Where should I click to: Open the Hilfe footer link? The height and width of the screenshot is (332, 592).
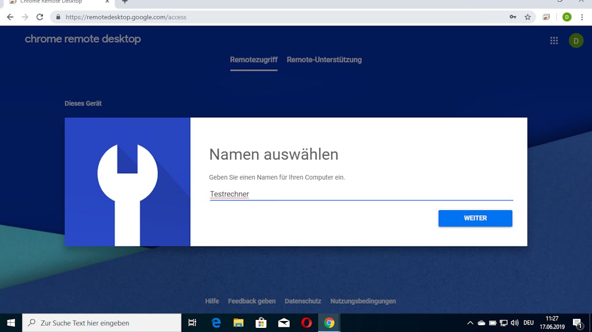212,301
